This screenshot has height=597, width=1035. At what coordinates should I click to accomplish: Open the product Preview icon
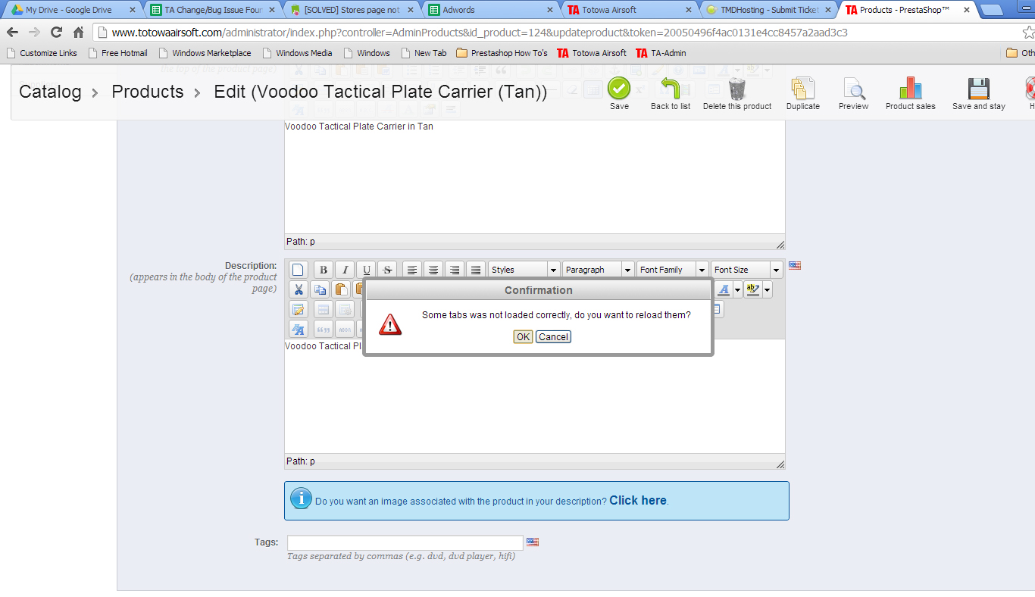coord(853,89)
